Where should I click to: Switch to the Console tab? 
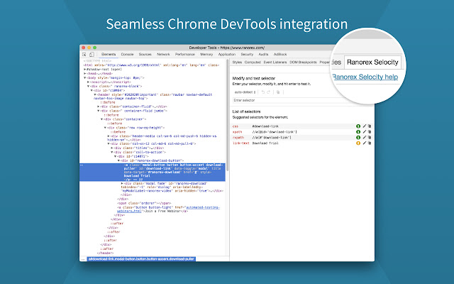point(128,54)
